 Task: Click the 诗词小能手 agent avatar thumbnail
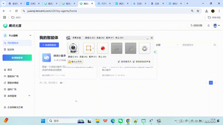point(46,58)
